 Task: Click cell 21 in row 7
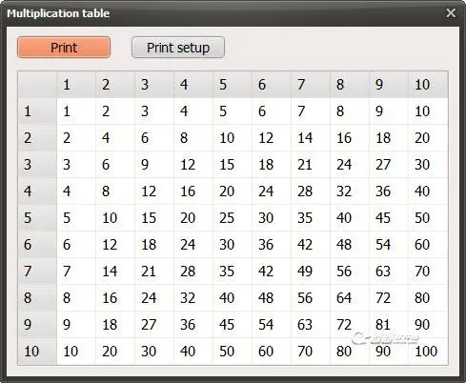[x=154, y=272]
